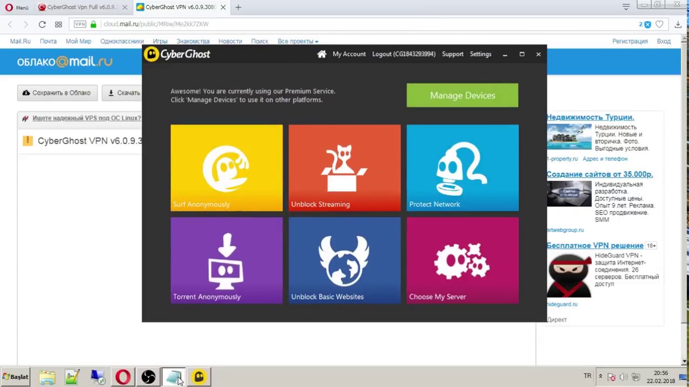The height and width of the screenshot is (387, 689).
Task: Open CyberGhost Settings
Action: click(481, 54)
